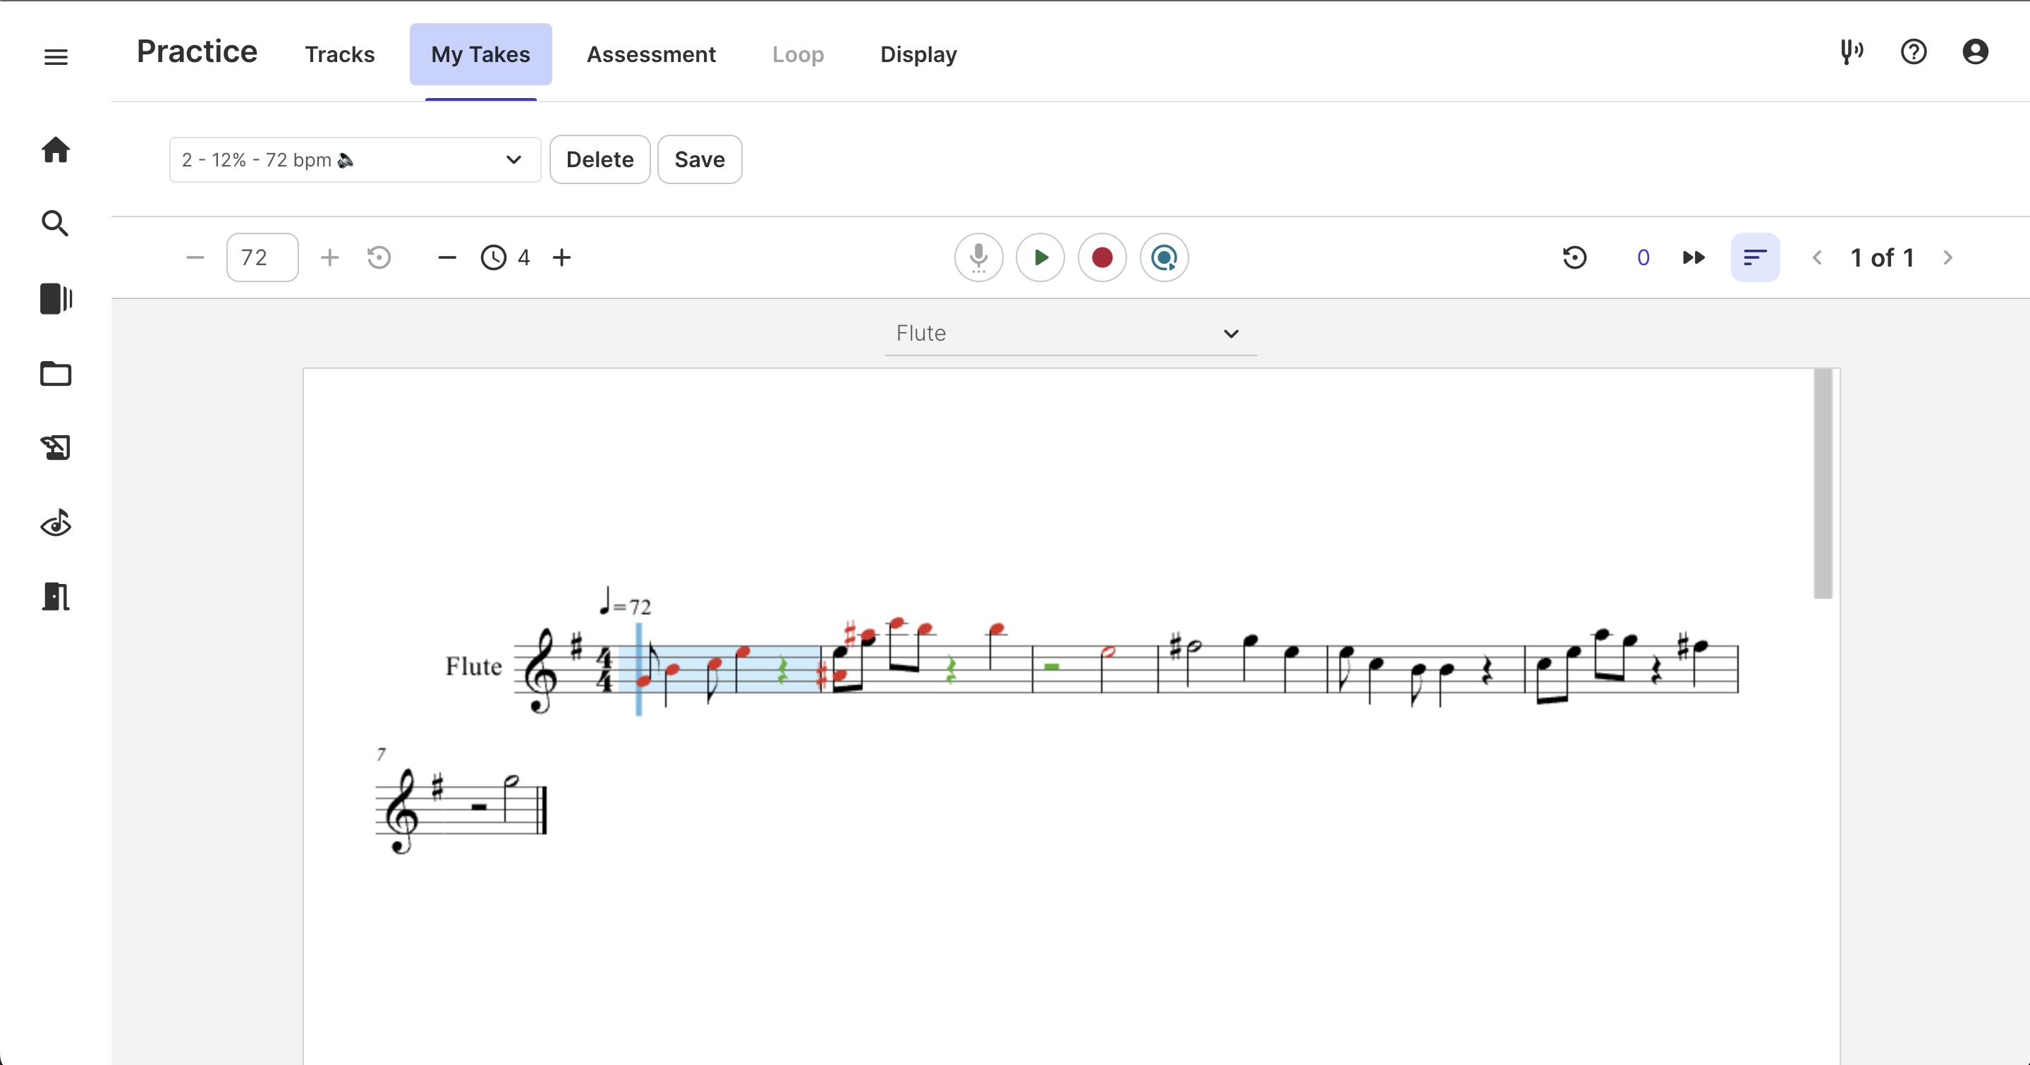Click the record button icon
This screenshot has height=1065, width=2030.
(x=1101, y=258)
